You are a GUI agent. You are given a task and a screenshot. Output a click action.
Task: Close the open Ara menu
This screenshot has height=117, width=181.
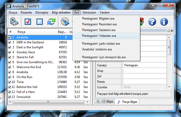point(77,13)
